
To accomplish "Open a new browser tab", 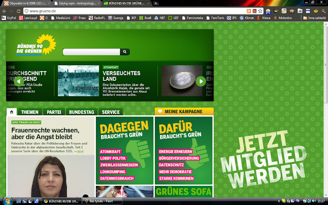I will [156, 3].
